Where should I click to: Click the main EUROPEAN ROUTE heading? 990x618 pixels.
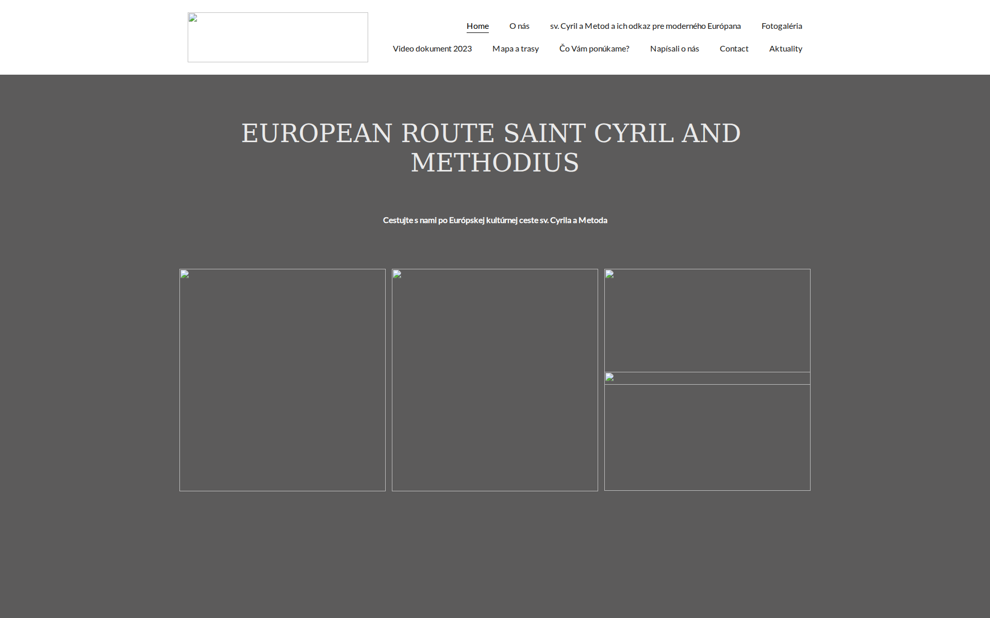pos(491,148)
